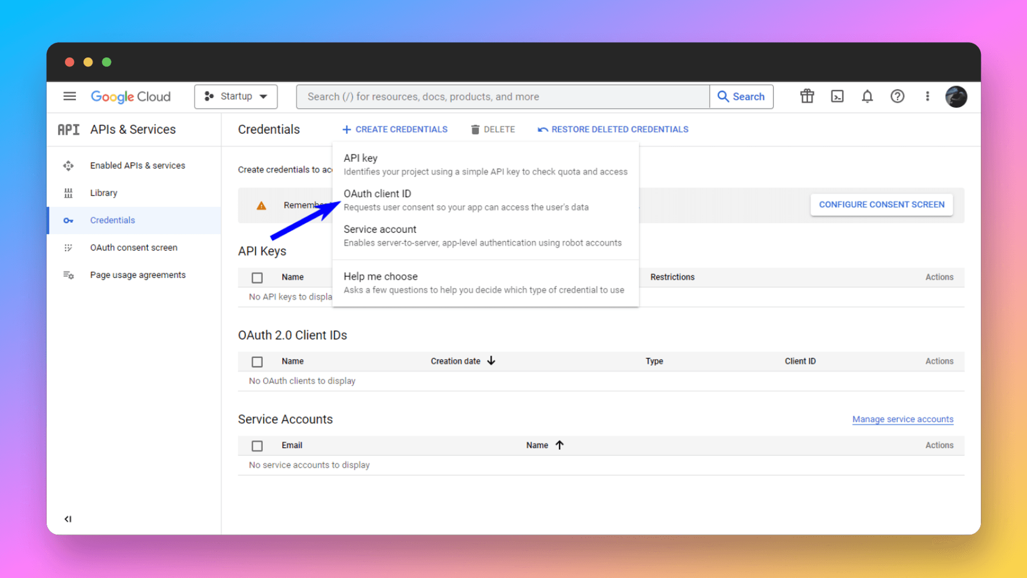Open the gift offers icon
The width and height of the screenshot is (1027, 578).
(806, 97)
